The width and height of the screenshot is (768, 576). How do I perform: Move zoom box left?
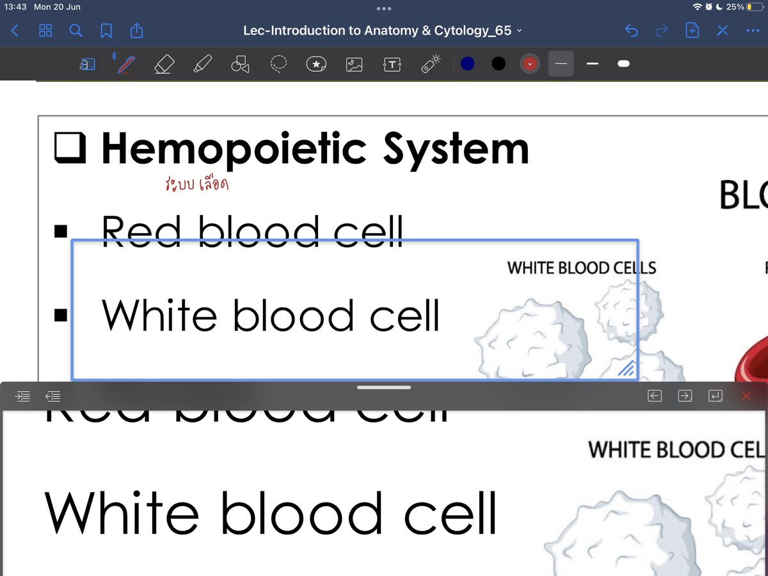coord(654,396)
